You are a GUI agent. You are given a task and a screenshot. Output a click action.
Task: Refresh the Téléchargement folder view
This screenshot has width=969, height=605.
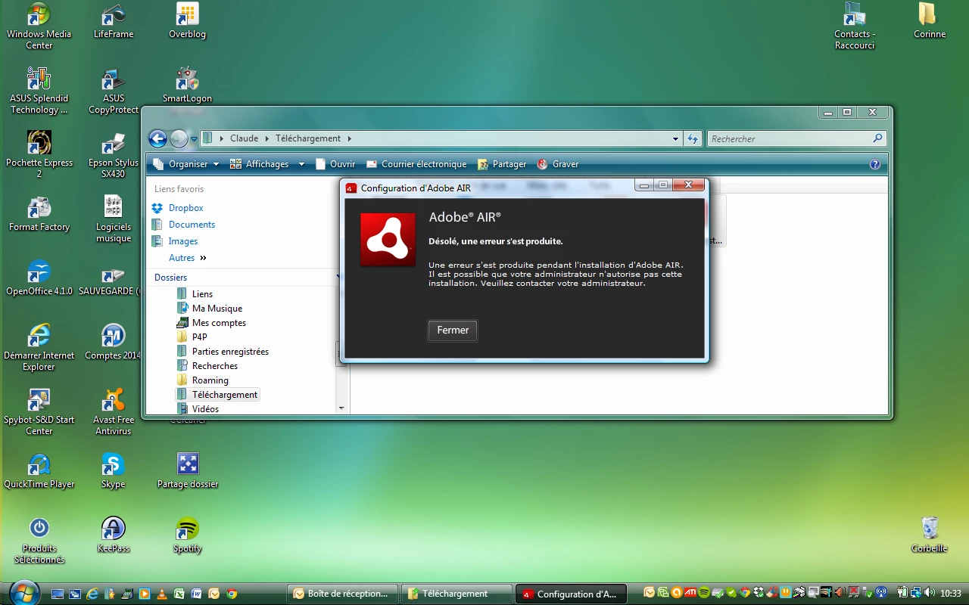[692, 139]
